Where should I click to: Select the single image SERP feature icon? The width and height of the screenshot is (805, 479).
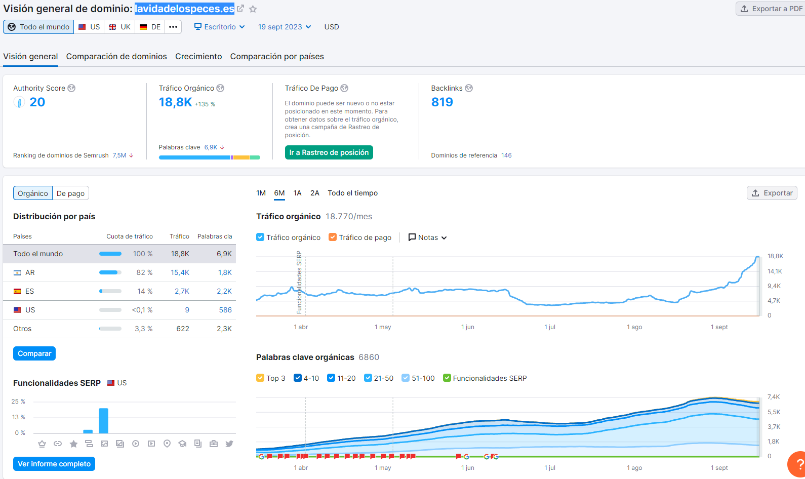104,444
